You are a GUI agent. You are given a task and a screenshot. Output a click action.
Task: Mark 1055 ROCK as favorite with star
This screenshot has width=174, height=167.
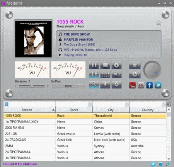159,23
